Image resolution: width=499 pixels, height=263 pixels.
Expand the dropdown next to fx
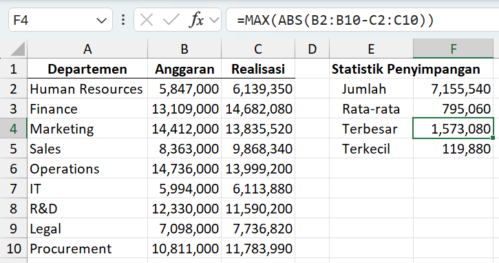(x=215, y=21)
